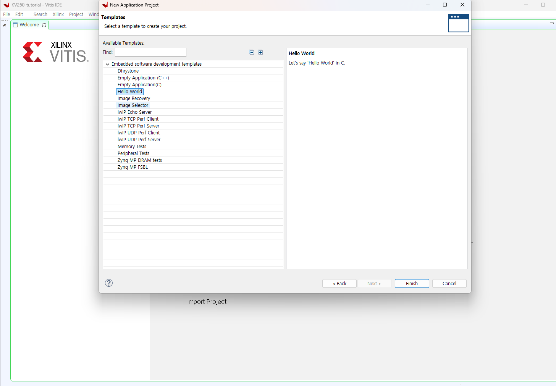Open the Search menu

40,15
